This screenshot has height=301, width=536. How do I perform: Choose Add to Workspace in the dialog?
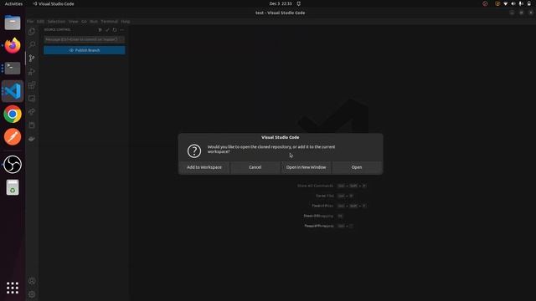tap(204, 167)
